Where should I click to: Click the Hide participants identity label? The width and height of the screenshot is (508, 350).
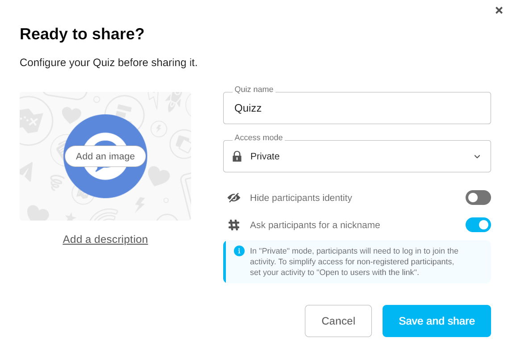(301, 198)
